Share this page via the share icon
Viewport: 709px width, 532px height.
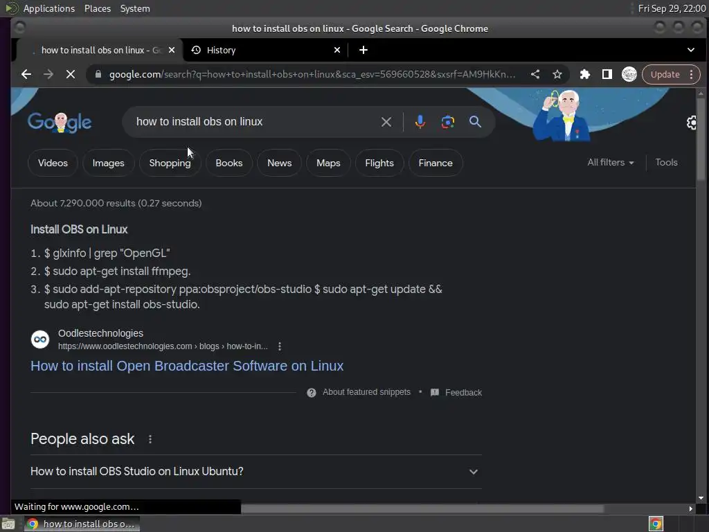[x=535, y=74]
